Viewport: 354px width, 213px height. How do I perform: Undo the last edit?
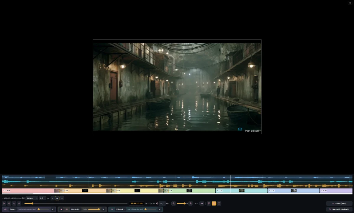click(14, 203)
